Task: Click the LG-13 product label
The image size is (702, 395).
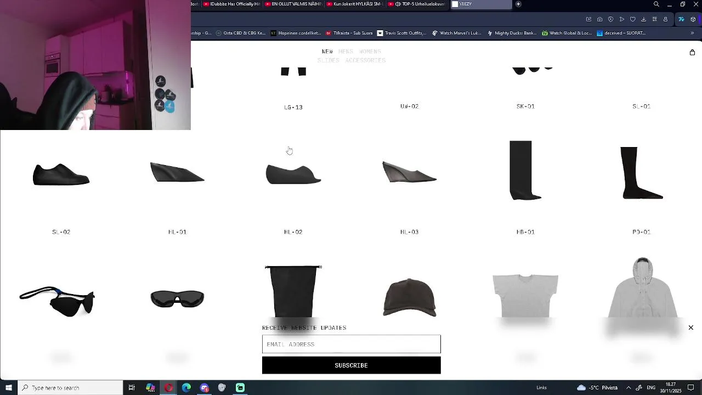Action: (x=293, y=107)
